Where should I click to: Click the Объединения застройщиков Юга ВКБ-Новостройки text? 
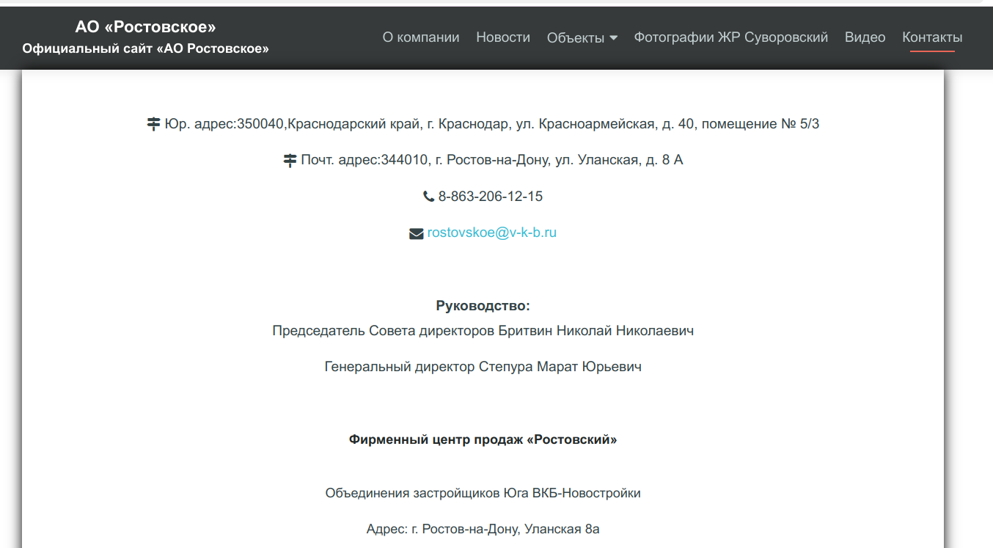pos(483,493)
